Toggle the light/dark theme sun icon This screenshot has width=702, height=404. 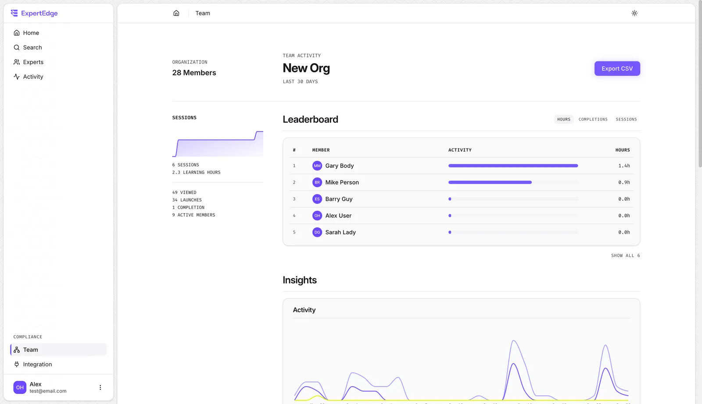coord(634,13)
